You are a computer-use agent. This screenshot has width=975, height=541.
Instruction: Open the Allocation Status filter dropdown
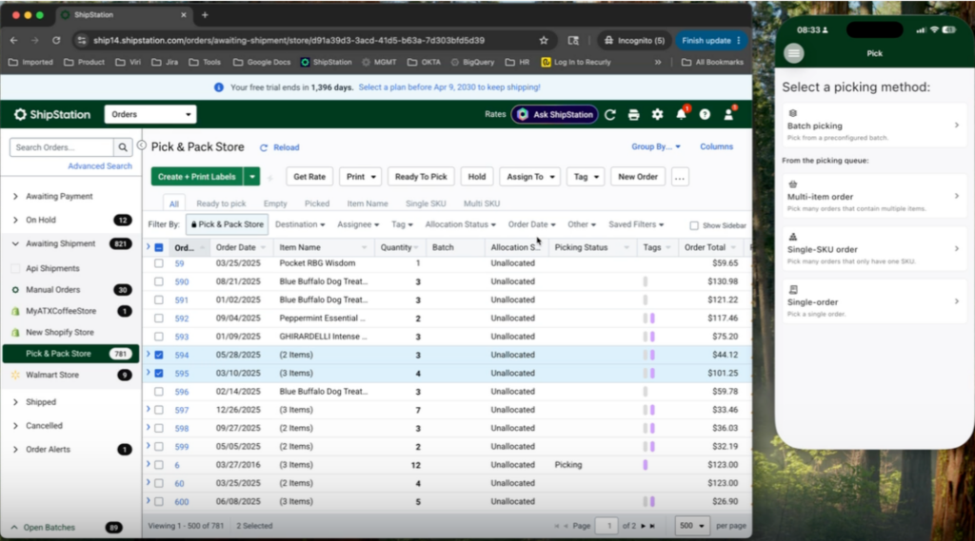[x=460, y=224]
